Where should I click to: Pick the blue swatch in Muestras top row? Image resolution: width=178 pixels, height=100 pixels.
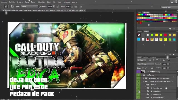point(144,15)
